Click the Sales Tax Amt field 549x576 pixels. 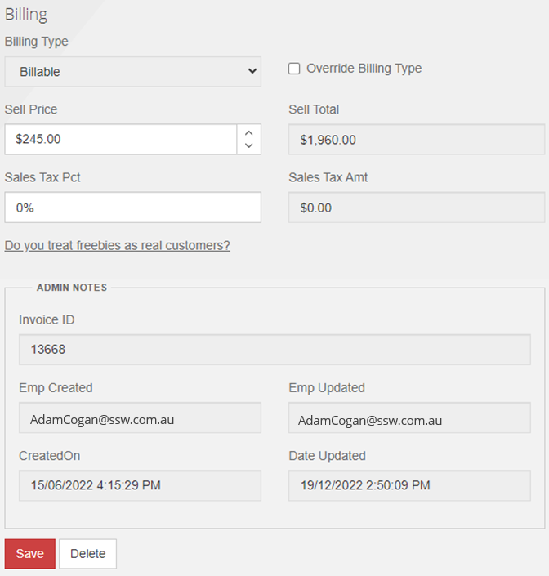pyautogui.click(x=417, y=208)
